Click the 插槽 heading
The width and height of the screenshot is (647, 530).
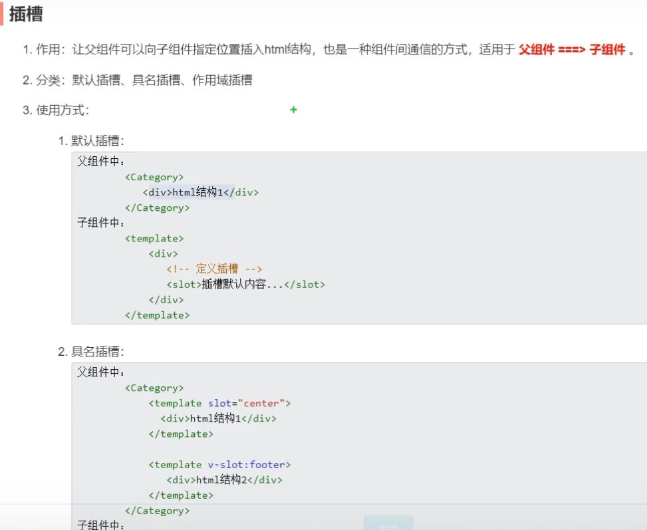coord(26,14)
